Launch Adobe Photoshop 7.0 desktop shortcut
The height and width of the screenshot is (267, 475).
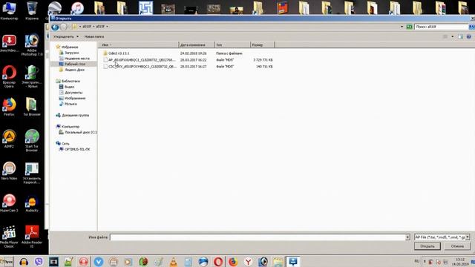tap(32, 45)
